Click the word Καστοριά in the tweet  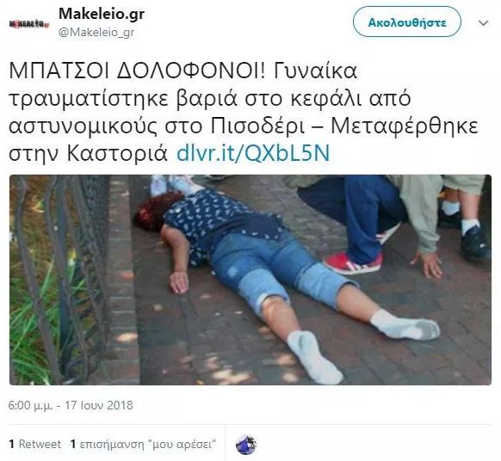[x=117, y=154]
